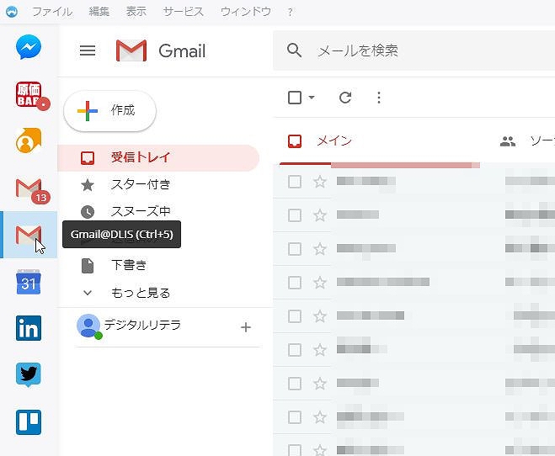Screen dimensions: 555x456
Task: Click the Gmail envelope logo
Action: [x=131, y=50]
